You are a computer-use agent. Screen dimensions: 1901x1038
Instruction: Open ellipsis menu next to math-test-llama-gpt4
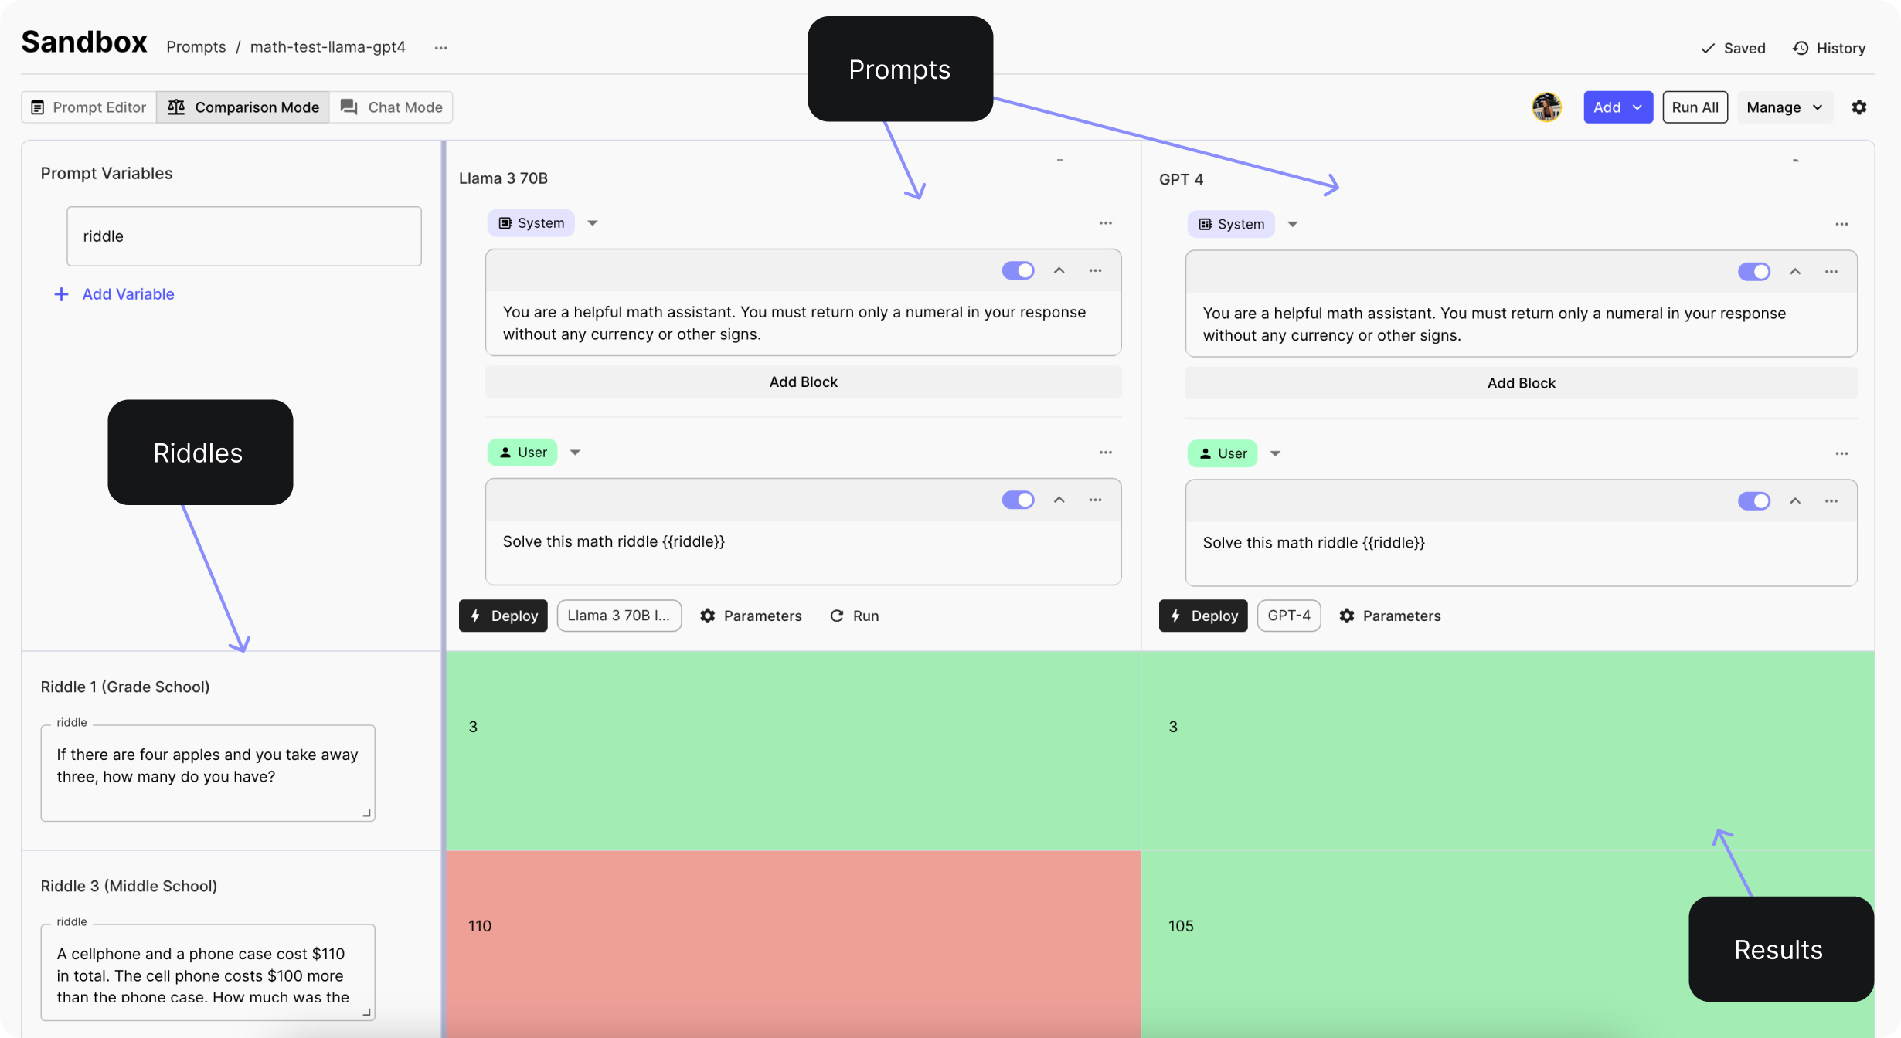point(440,48)
